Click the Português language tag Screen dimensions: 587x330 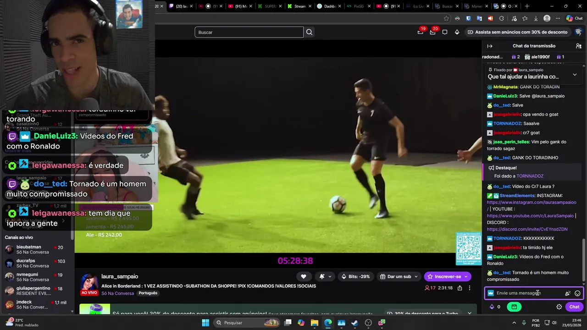click(148, 293)
